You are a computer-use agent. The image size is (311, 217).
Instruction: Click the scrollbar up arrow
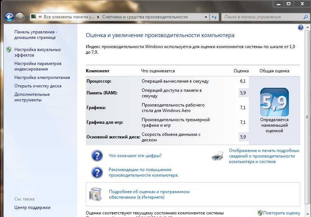click(308, 27)
